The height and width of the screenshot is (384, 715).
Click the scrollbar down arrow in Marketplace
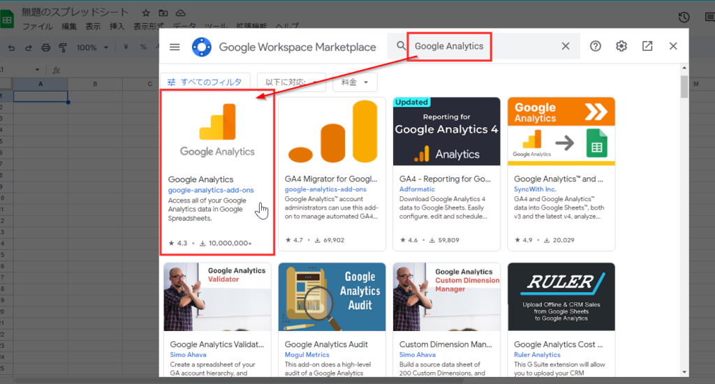pos(684,372)
